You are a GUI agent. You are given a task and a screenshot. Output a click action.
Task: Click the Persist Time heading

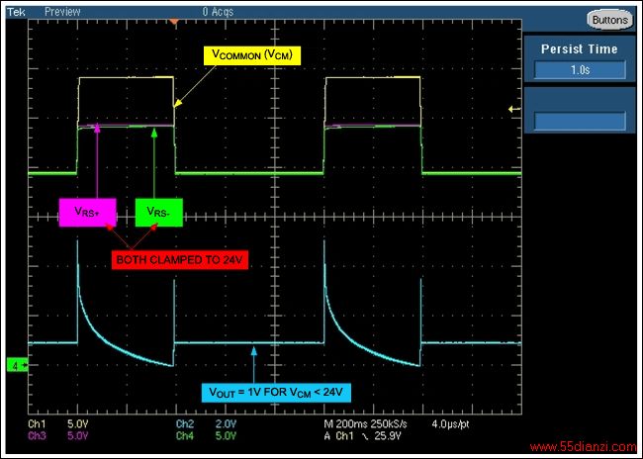579,49
